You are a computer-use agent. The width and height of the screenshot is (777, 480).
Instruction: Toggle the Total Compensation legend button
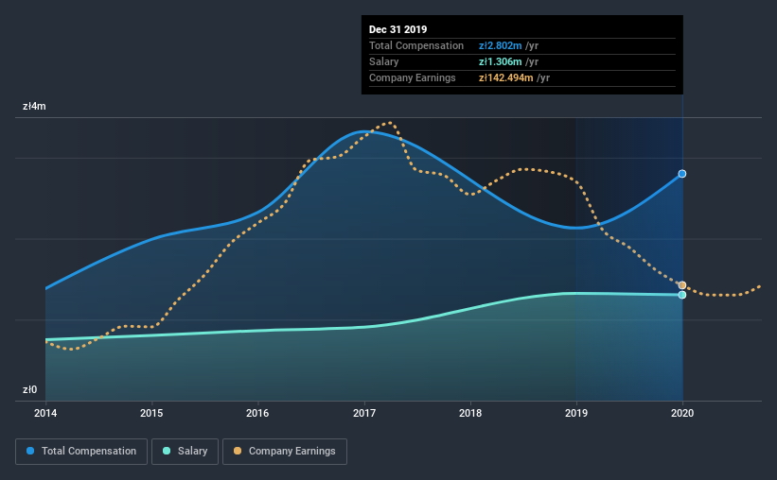(x=81, y=452)
